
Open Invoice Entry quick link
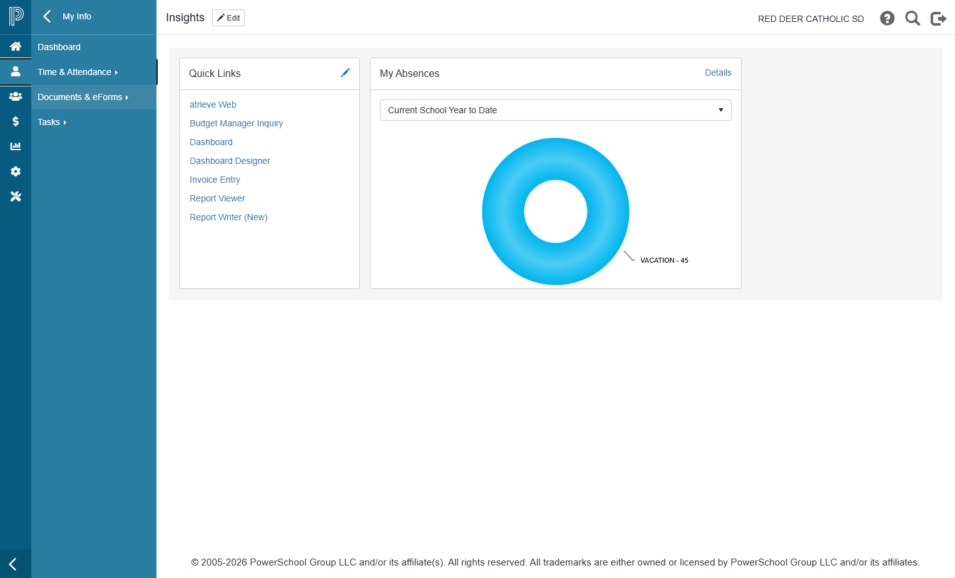coord(215,180)
